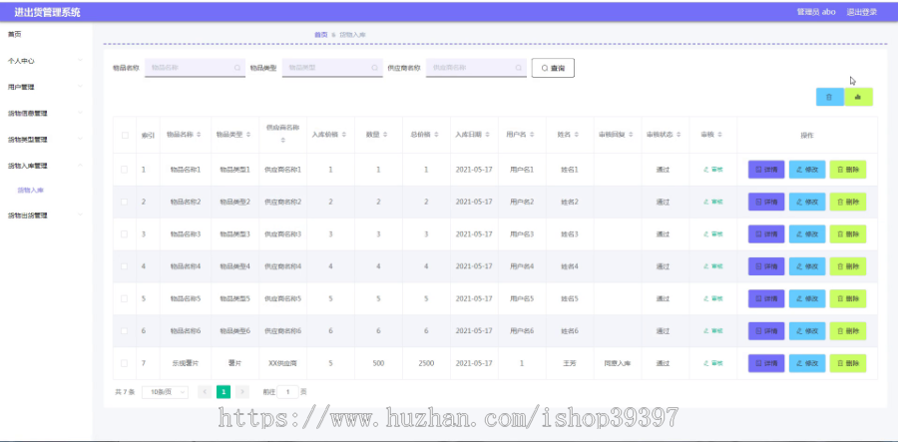The image size is (898, 442).
Task: Click 修改 for row 2
Action: [x=807, y=202]
